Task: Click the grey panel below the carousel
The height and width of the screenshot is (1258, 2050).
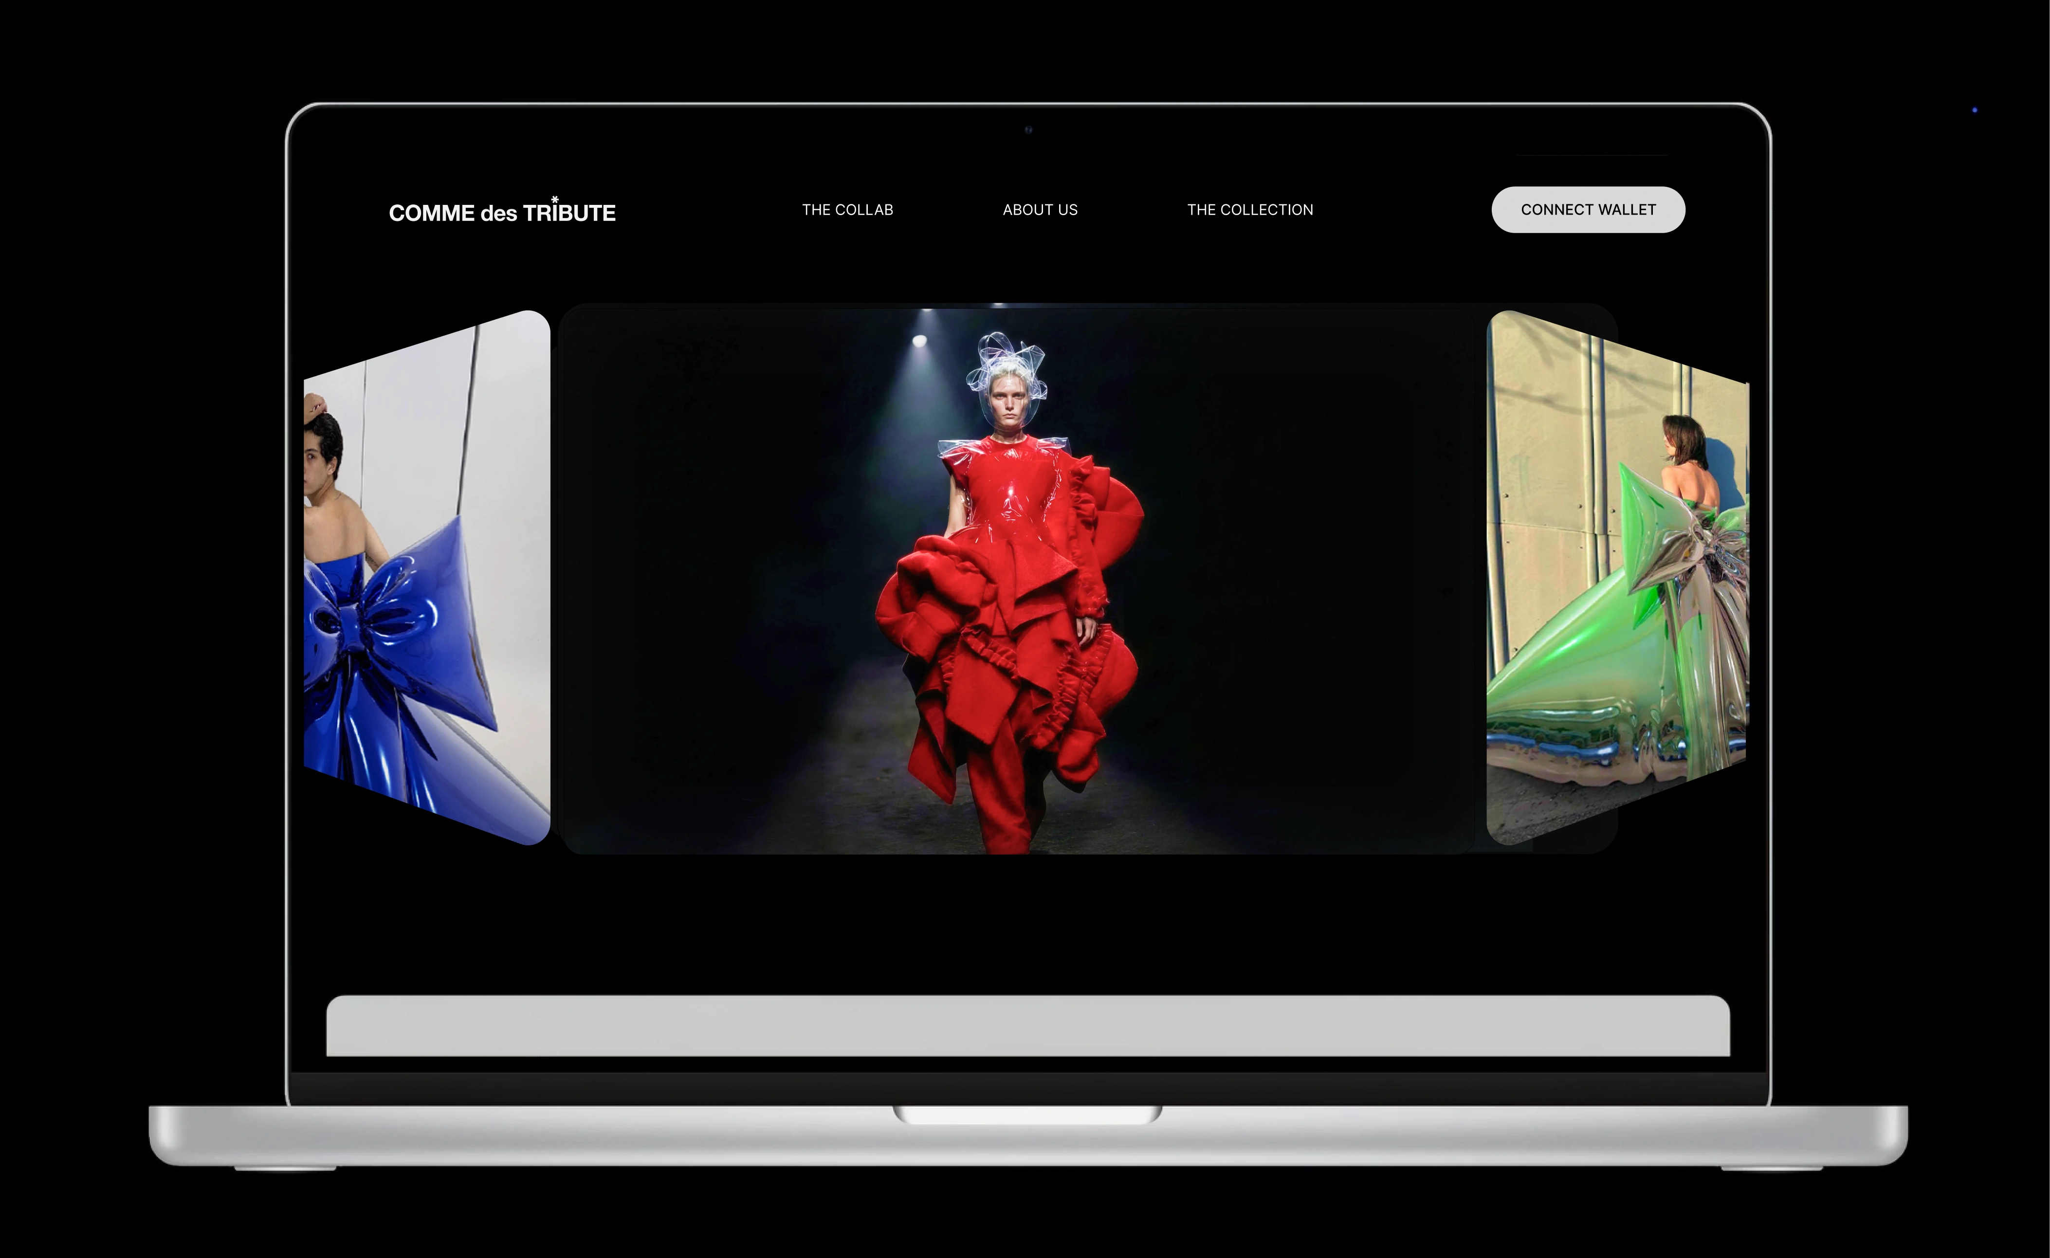Action: 1027,1025
